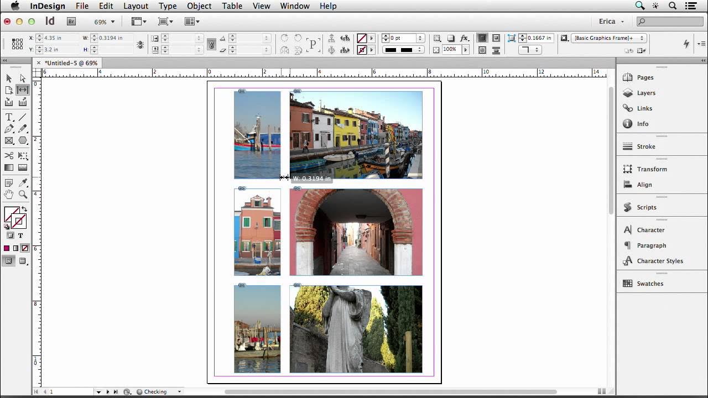Screen dimensions: 708x398
Task: Select the Scissors tool
Action: pyautogui.click(x=9, y=156)
